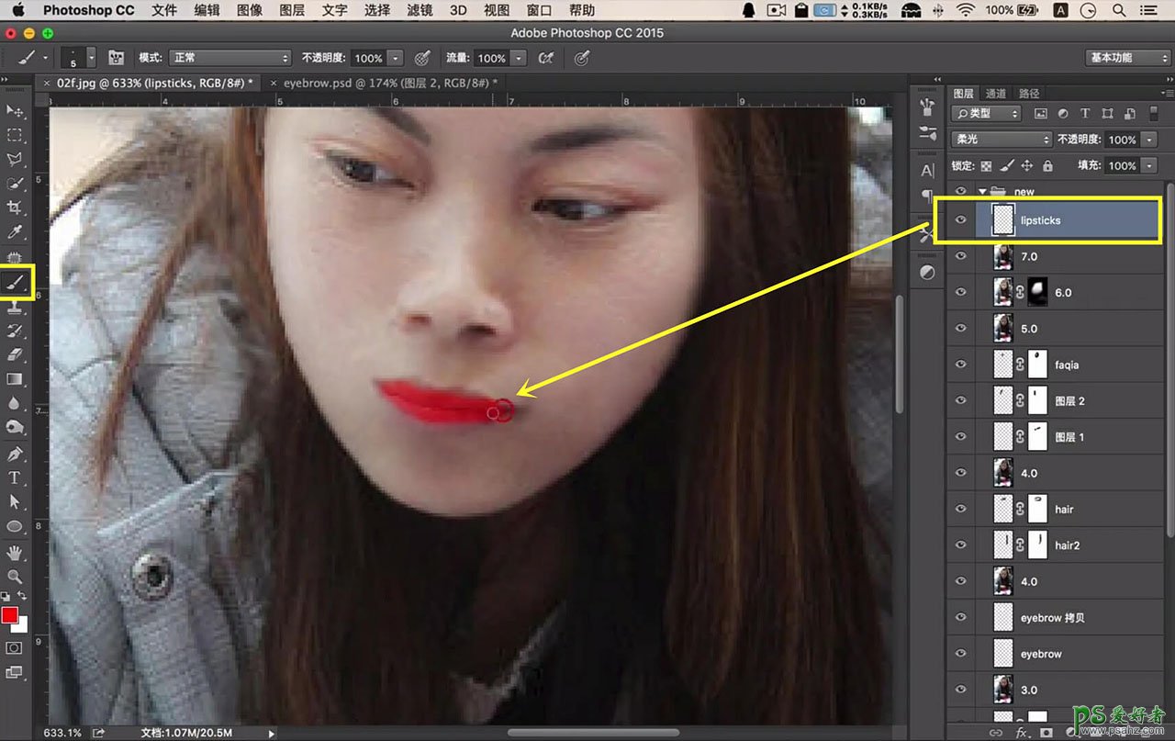The width and height of the screenshot is (1175, 741).
Task: Select the Clone Stamp tool
Action: click(x=15, y=307)
